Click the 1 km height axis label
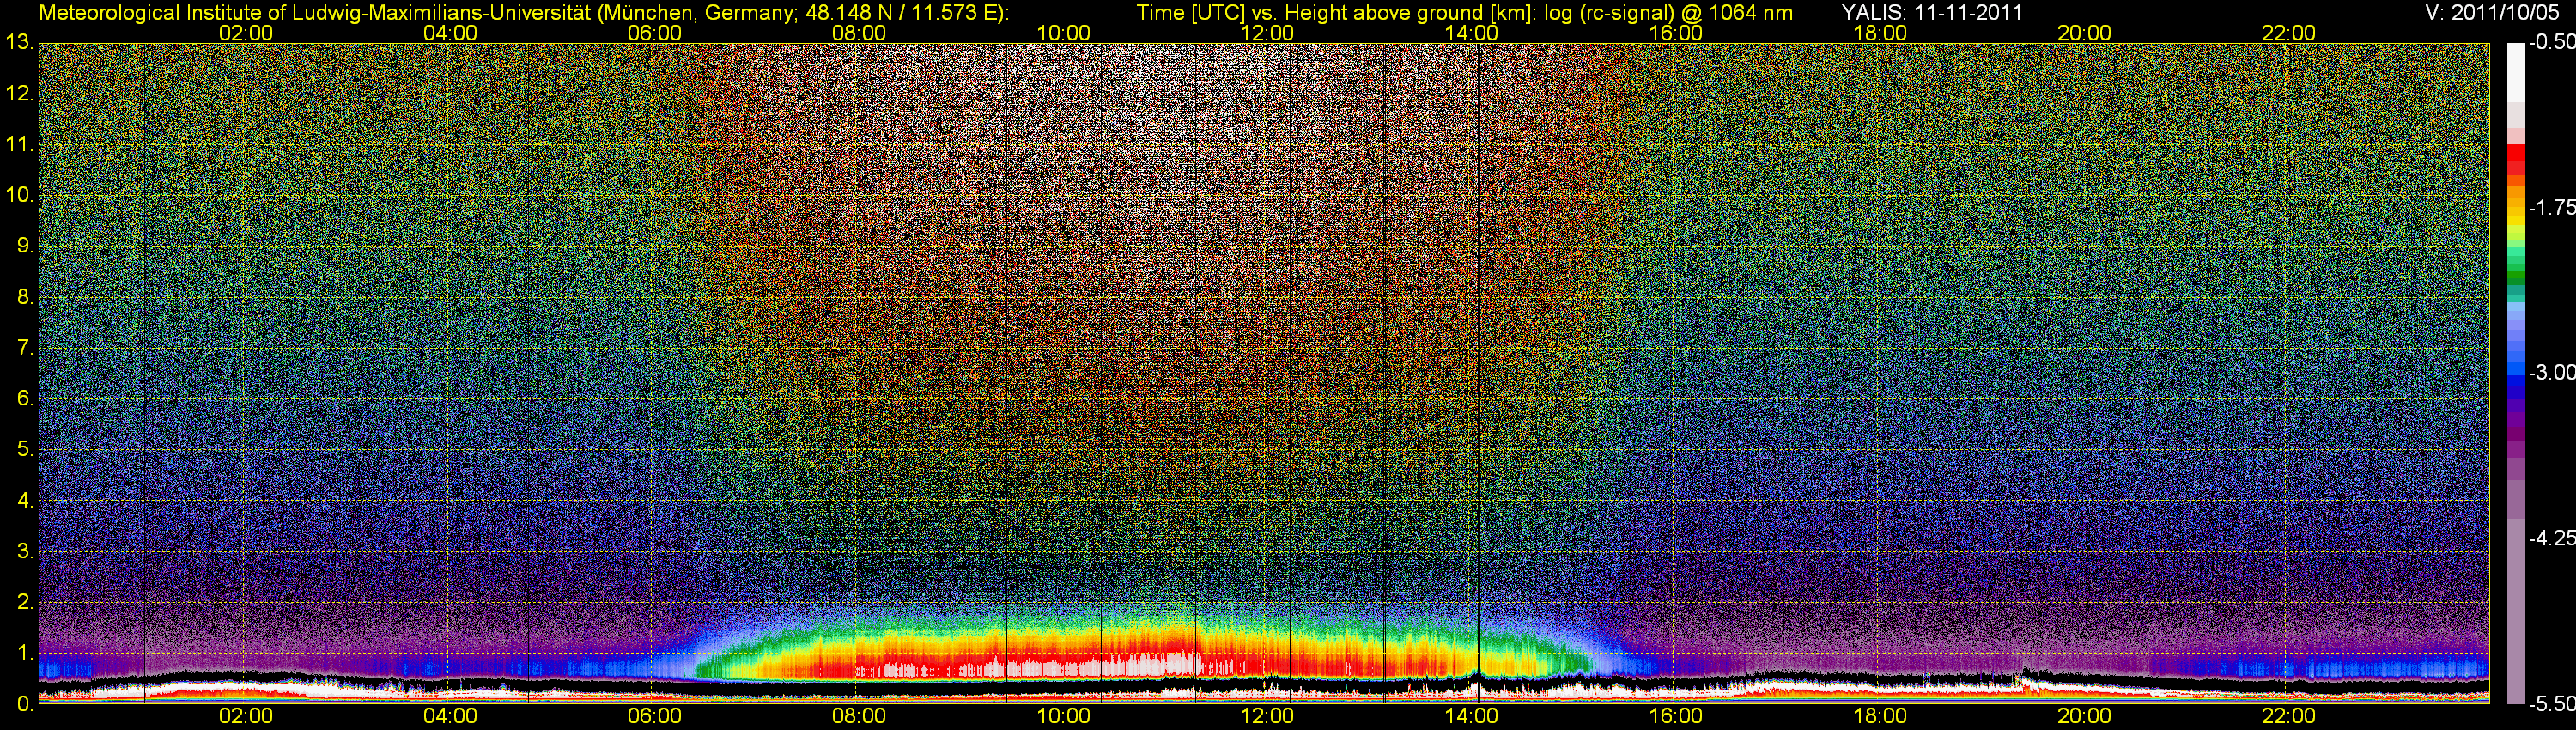Viewport: 2576px width, 730px height. point(25,653)
